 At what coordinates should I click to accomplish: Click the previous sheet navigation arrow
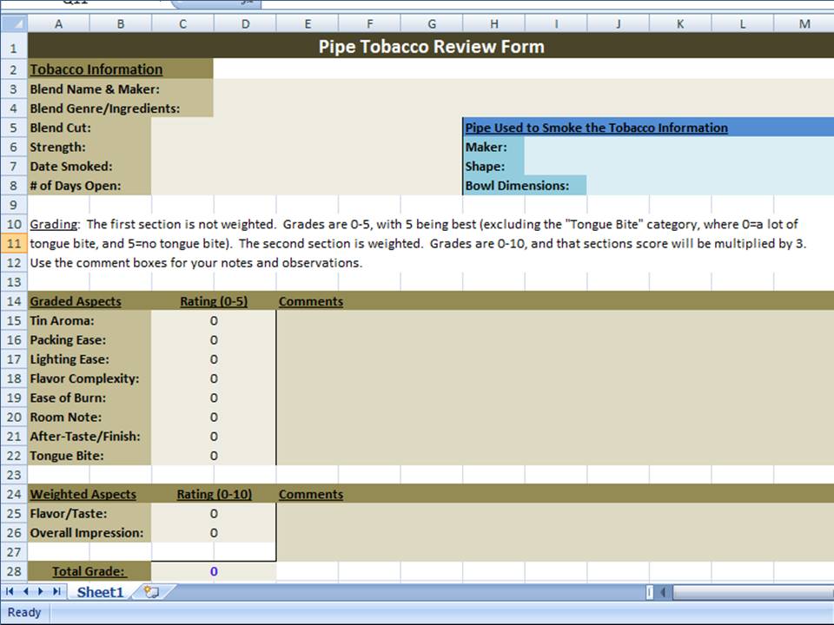(x=25, y=592)
